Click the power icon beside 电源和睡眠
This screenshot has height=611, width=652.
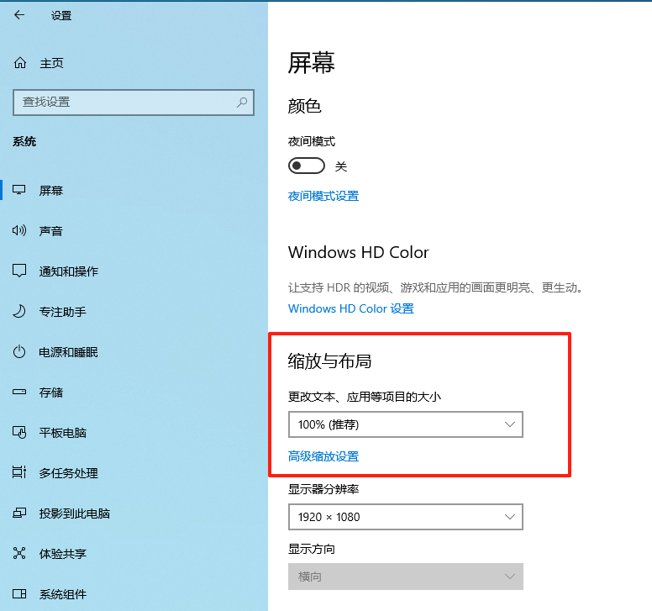[x=19, y=352]
